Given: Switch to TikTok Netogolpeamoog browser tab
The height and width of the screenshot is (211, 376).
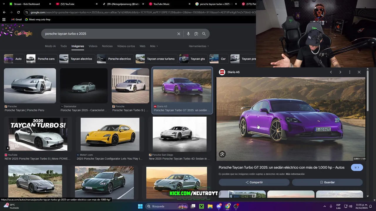Looking at the screenshot, I should (123, 4).
